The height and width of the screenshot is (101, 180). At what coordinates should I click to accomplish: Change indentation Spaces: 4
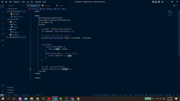click(114, 95)
